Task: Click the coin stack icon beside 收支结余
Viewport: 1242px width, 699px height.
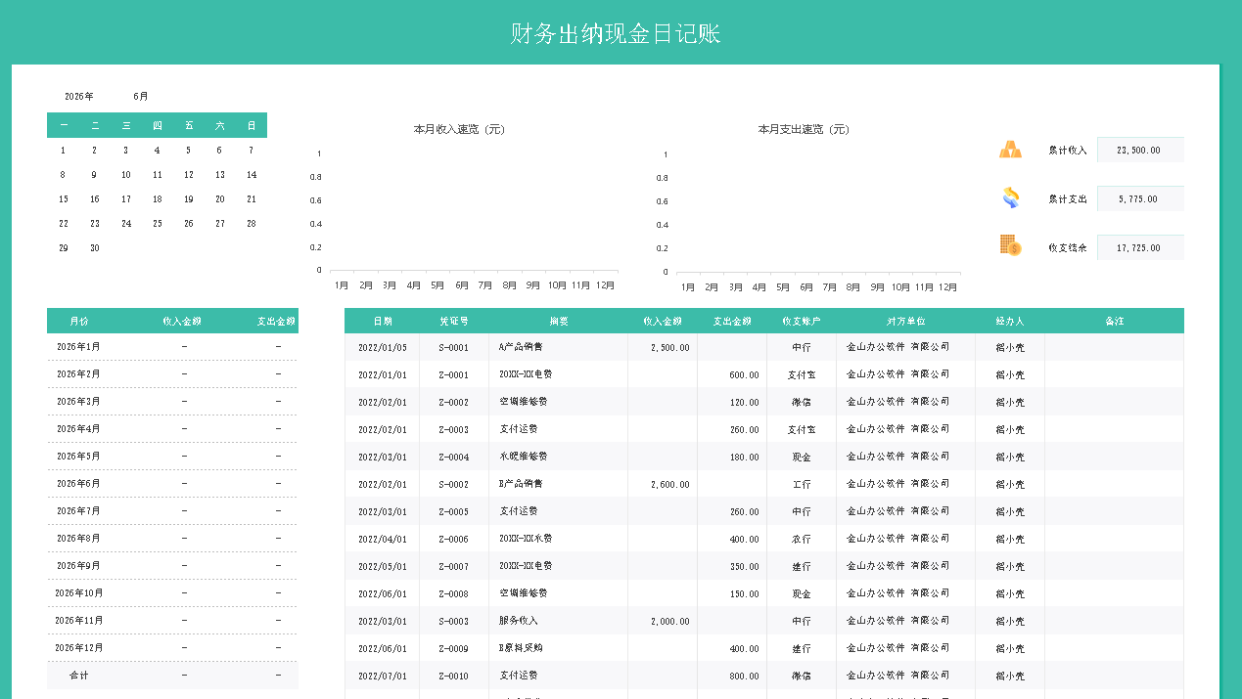Action: click(1010, 246)
